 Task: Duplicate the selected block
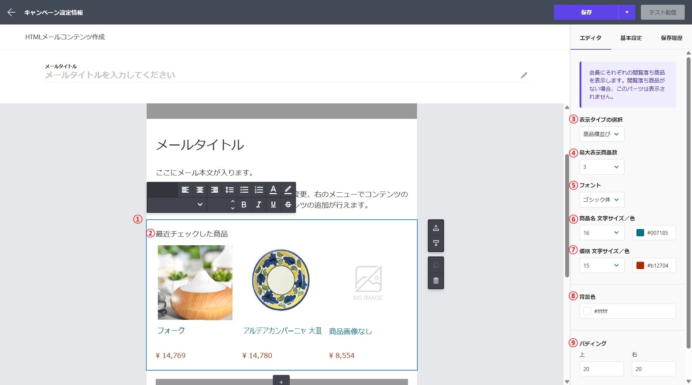tap(436, 265)
